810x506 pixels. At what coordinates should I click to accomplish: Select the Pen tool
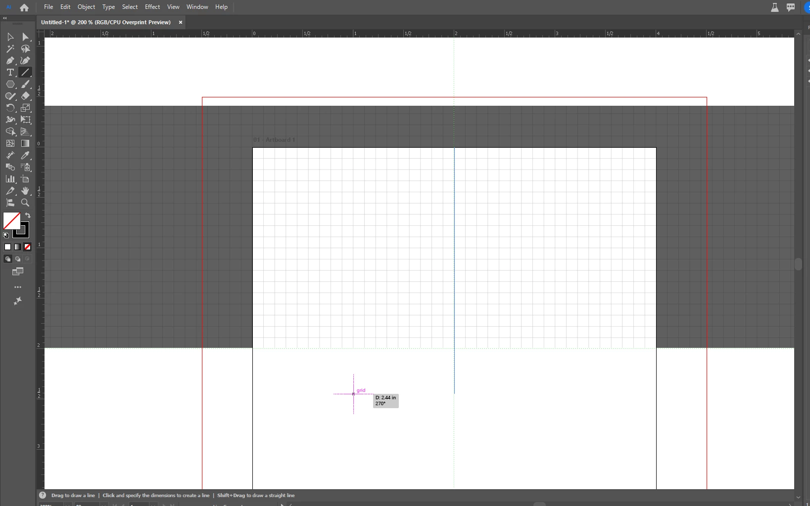coord(10,61)
